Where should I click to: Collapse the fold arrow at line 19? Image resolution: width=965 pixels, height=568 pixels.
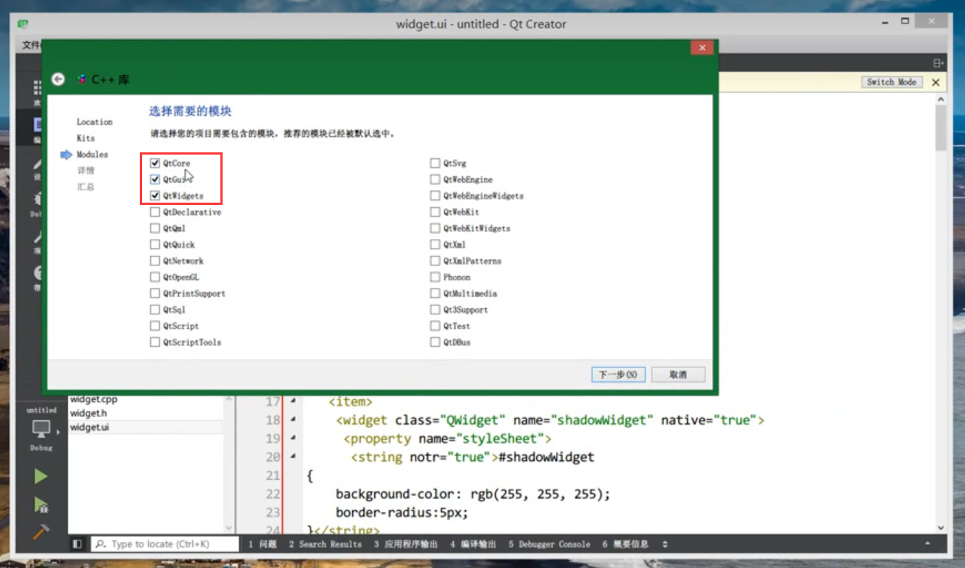(x=293, y=439)
